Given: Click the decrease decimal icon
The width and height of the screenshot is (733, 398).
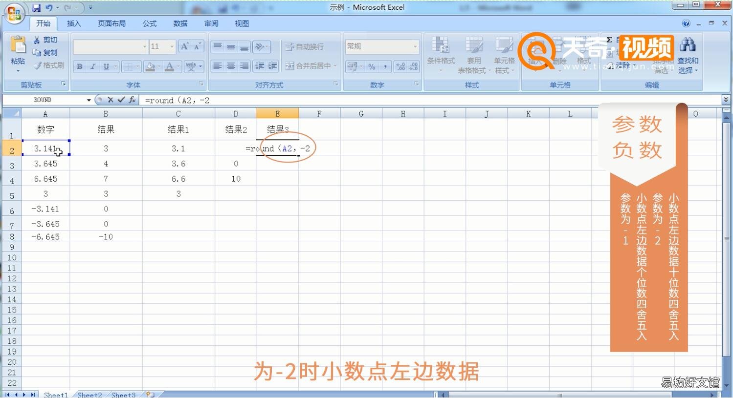Looking at the screenshot, I should (x=413, y=66).
